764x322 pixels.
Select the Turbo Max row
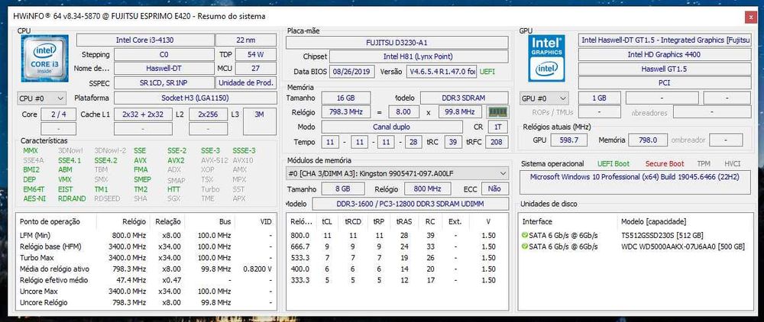(146, 258)
